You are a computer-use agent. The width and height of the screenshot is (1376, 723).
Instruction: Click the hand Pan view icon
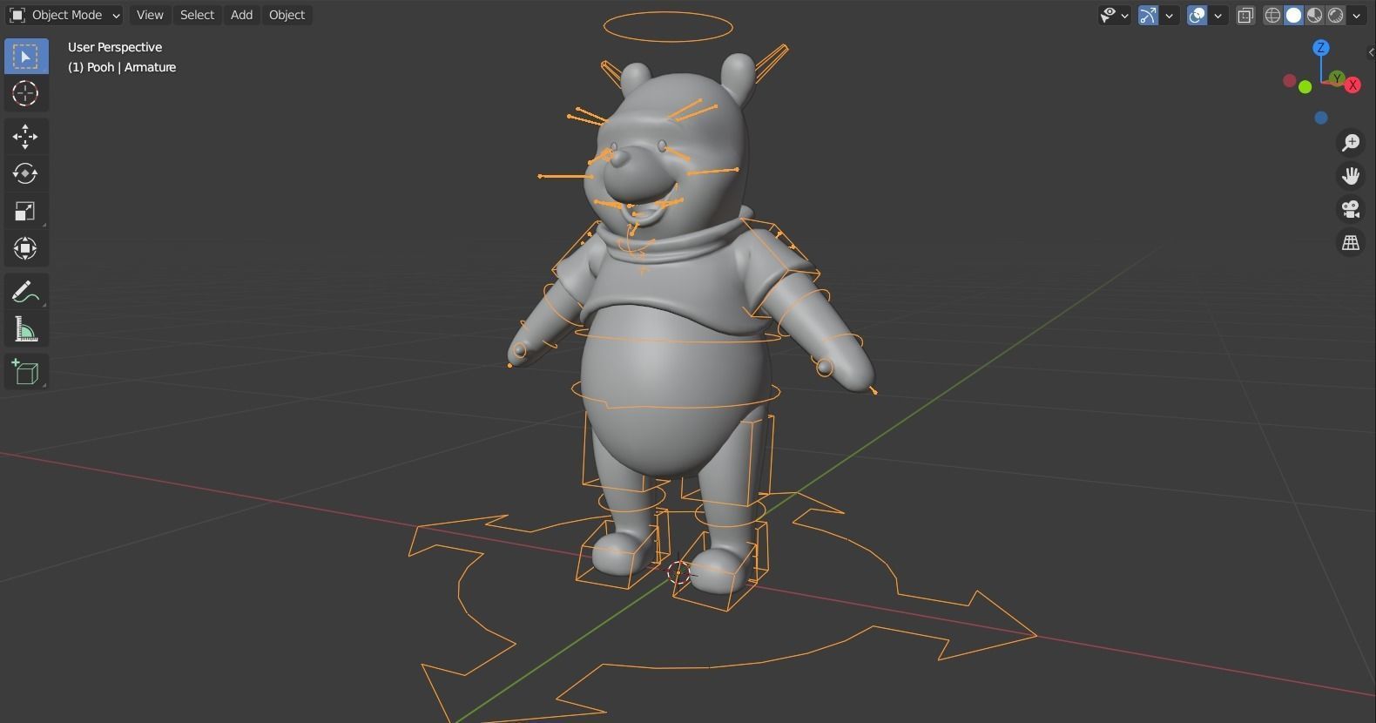click(1351, 176)
